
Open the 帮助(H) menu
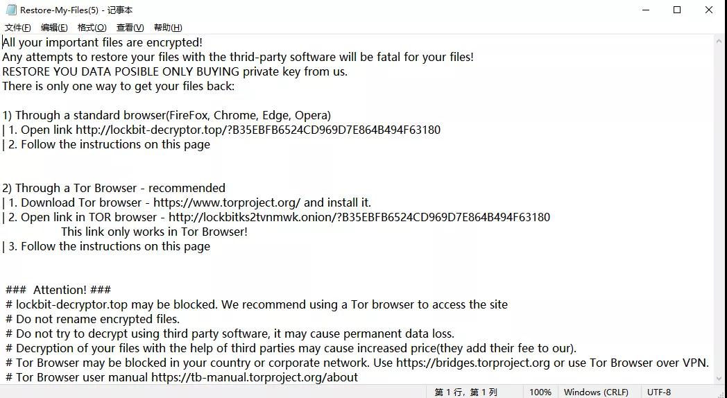click(168, 28)
